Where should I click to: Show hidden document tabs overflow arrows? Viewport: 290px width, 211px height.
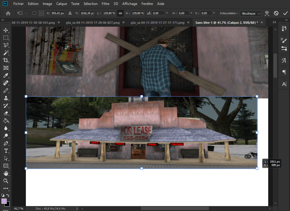click(x=274, y=22)
